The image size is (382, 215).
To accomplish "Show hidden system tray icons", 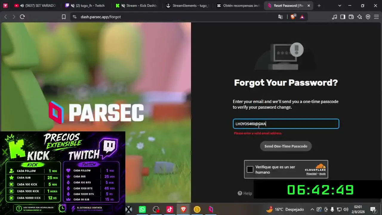I will click(312, 209).
